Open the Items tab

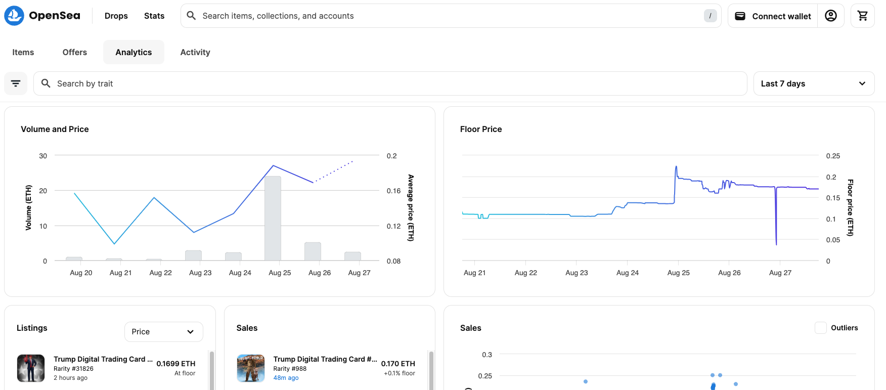pyautogui.click(x=23, y=52)
